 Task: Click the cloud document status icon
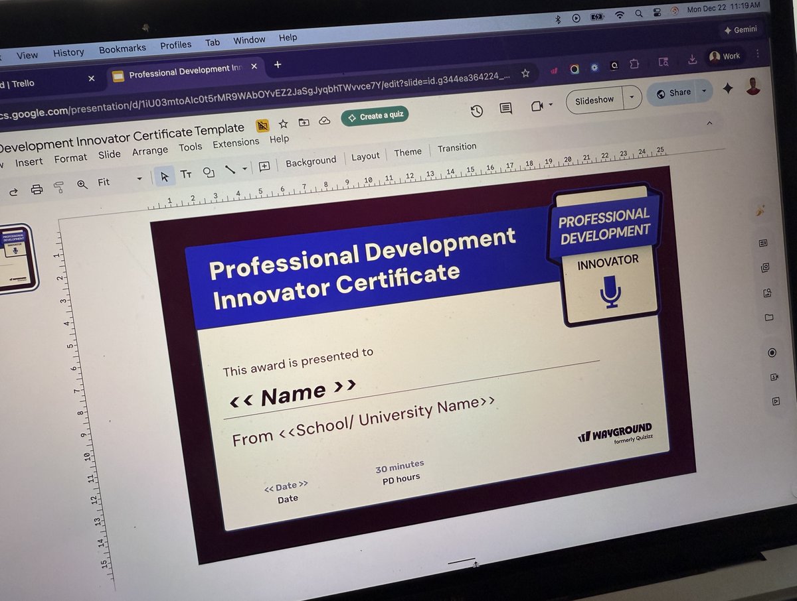(325, 120)
